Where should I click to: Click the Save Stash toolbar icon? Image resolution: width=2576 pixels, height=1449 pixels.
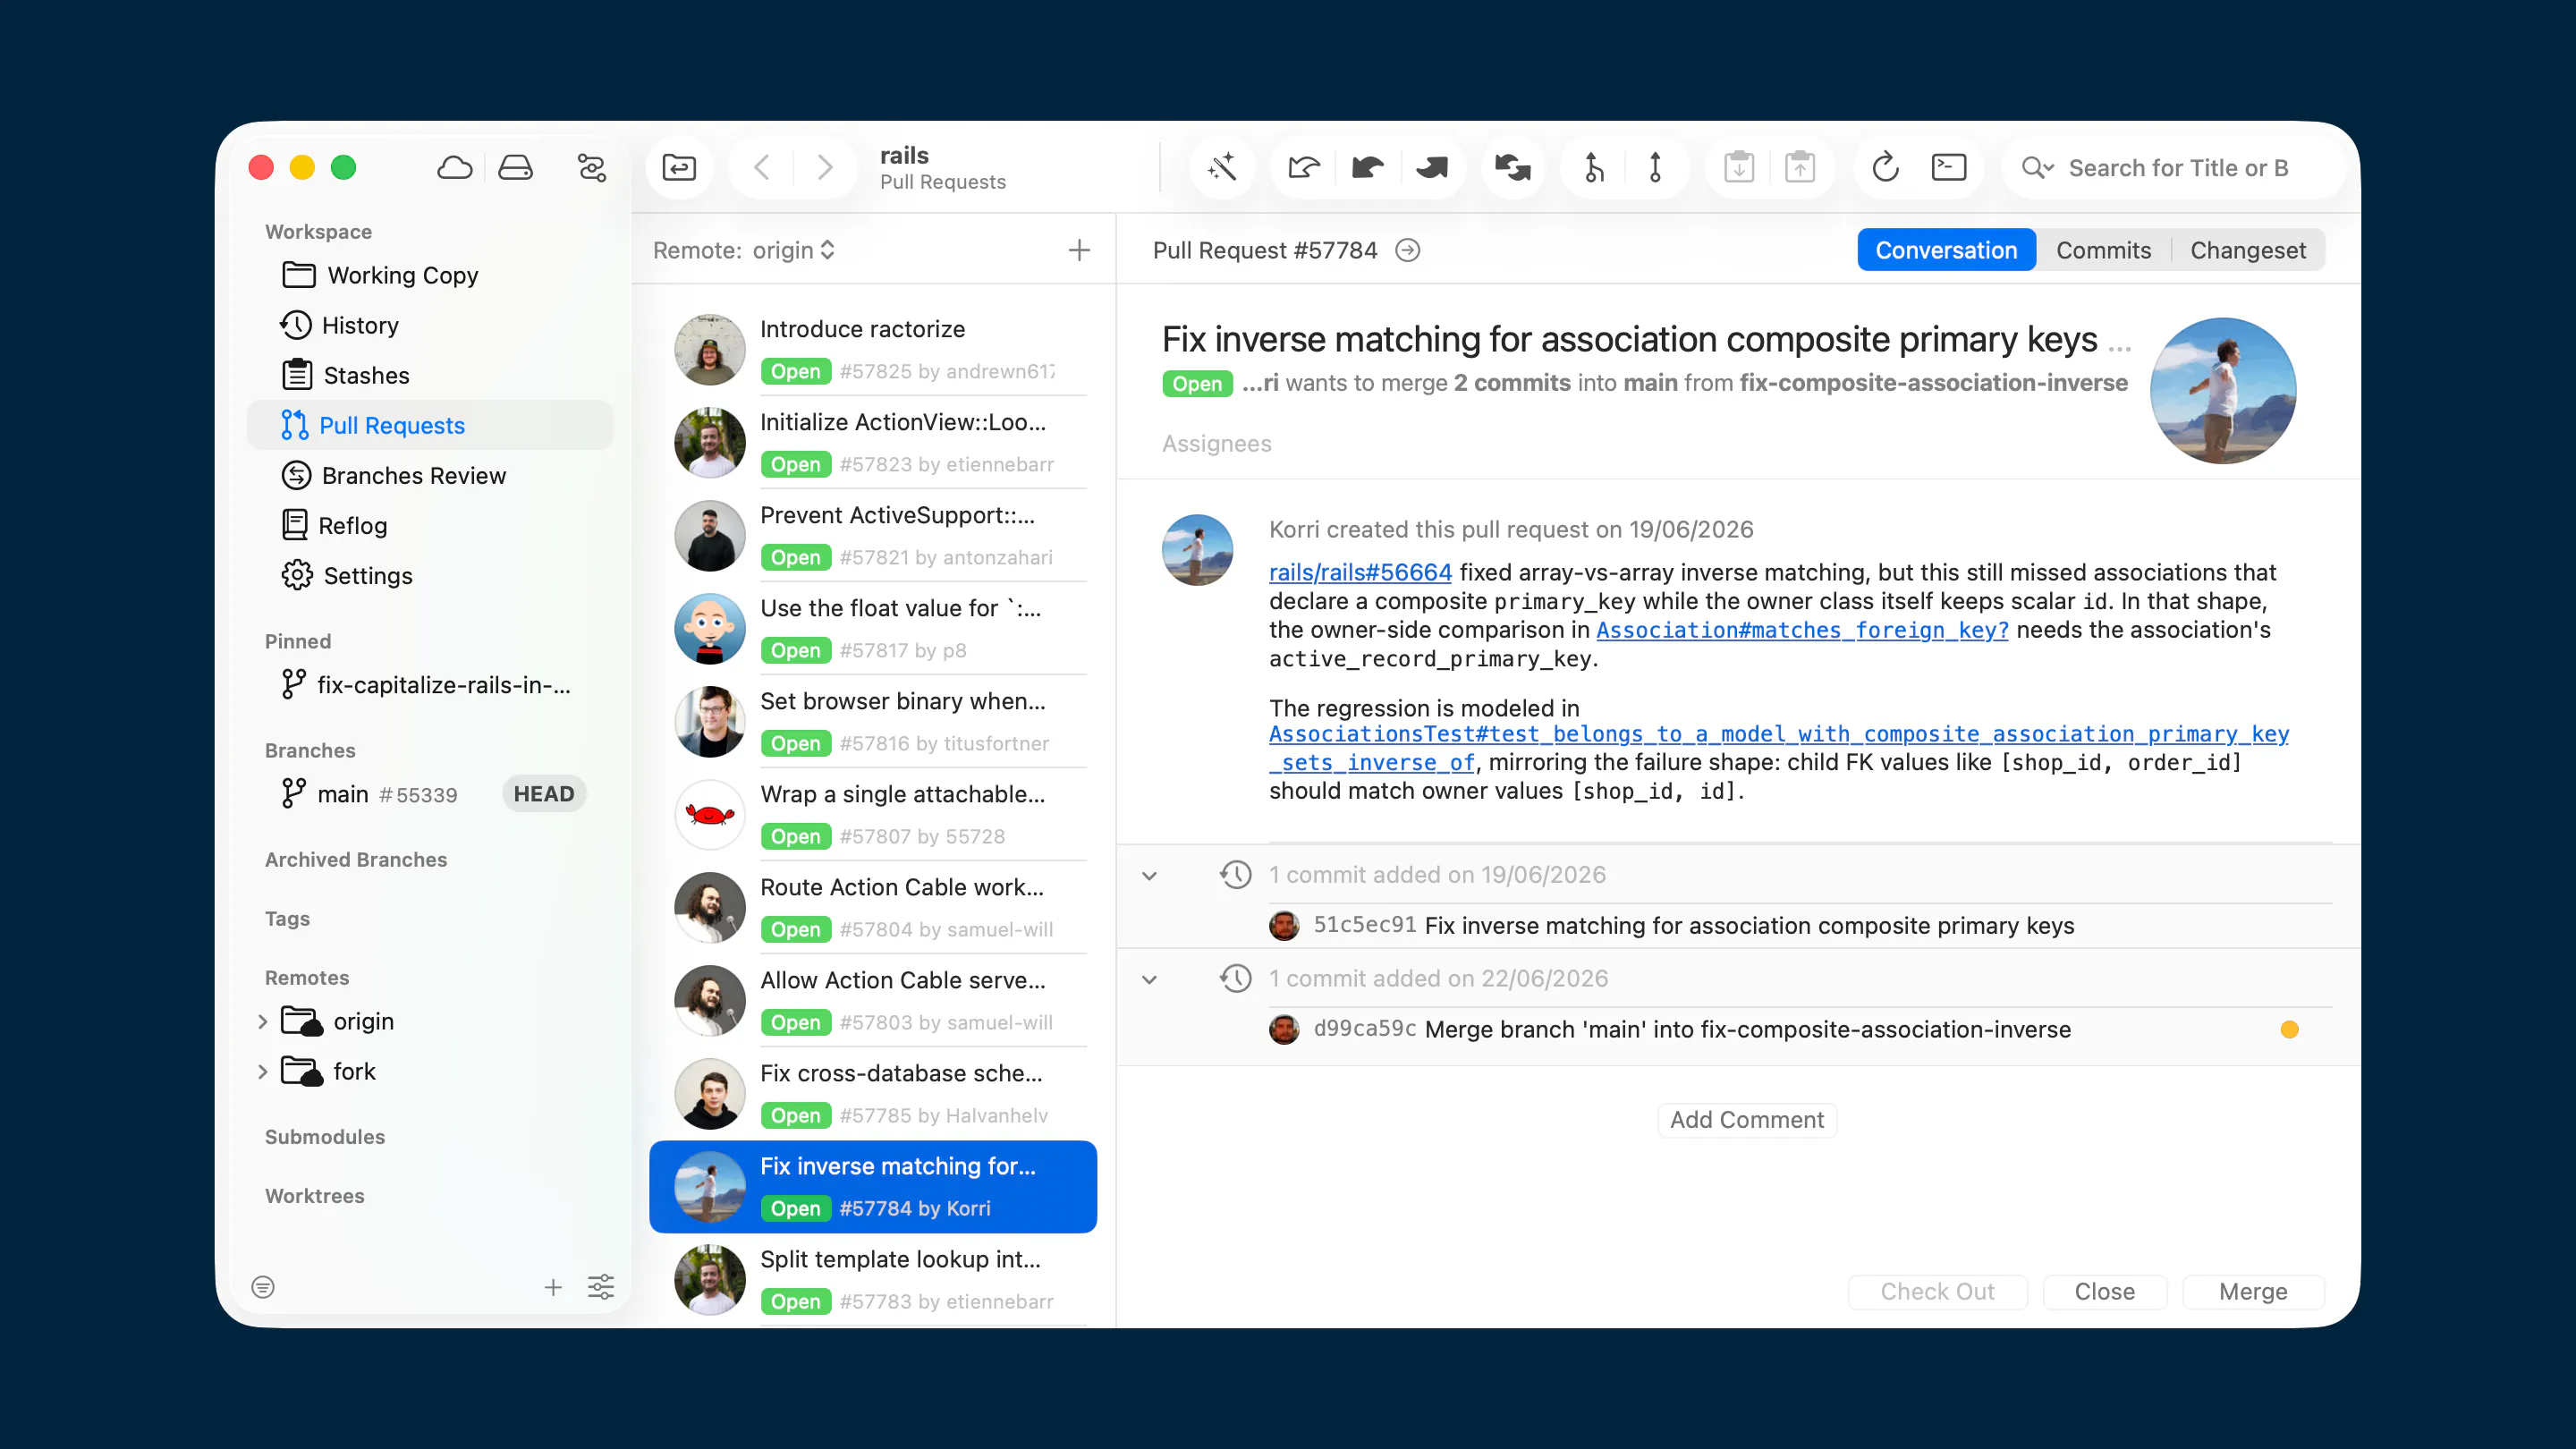coord(1739,167)
